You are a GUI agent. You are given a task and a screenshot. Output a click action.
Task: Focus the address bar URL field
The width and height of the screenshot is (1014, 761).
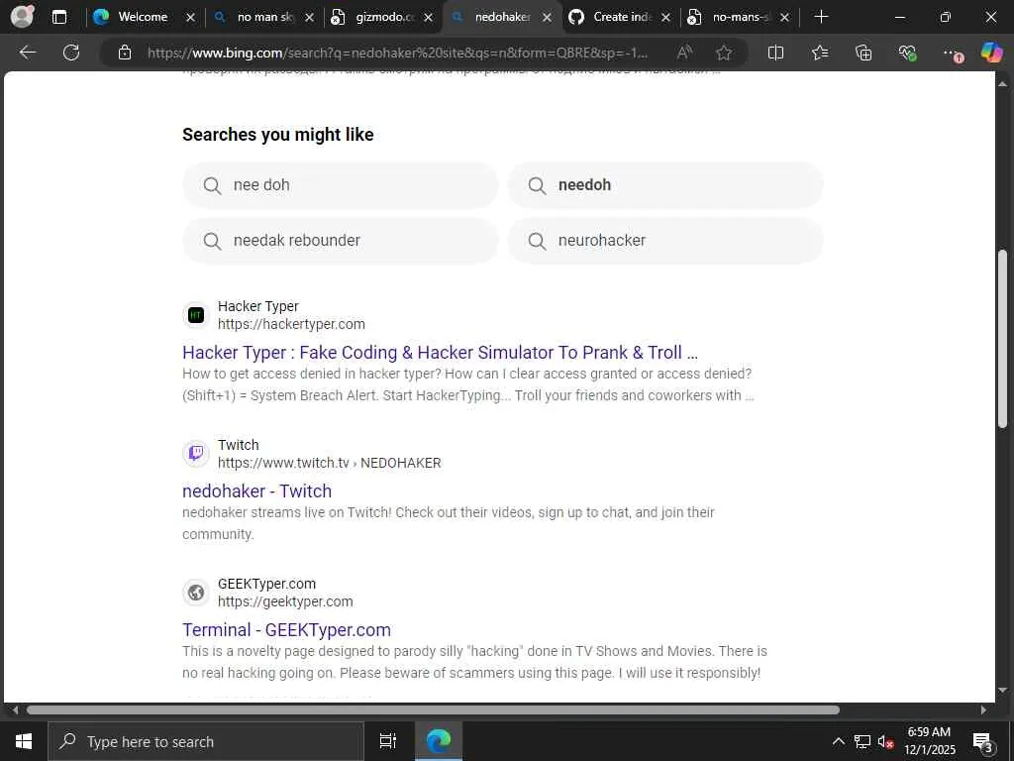(397, 53)
